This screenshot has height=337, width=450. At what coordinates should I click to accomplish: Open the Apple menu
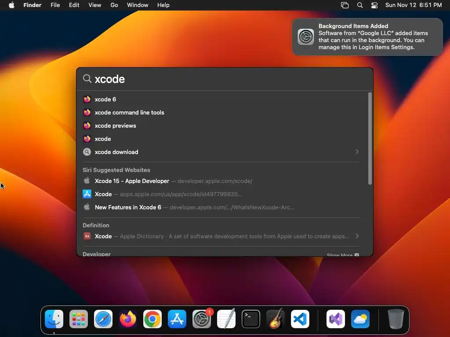[x=11, y=5]
